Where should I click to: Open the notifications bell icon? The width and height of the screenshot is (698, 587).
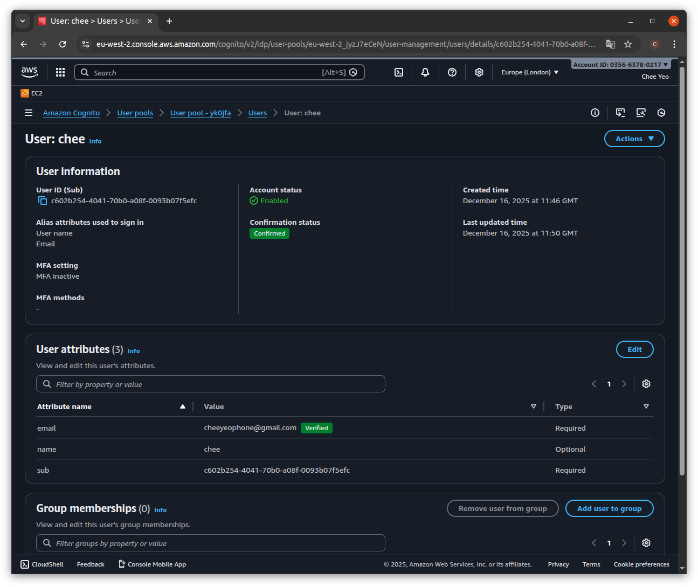click(x=425, y=72)
